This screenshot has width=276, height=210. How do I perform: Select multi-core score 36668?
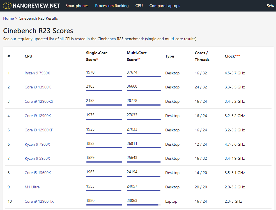click(x=132, y=86)
